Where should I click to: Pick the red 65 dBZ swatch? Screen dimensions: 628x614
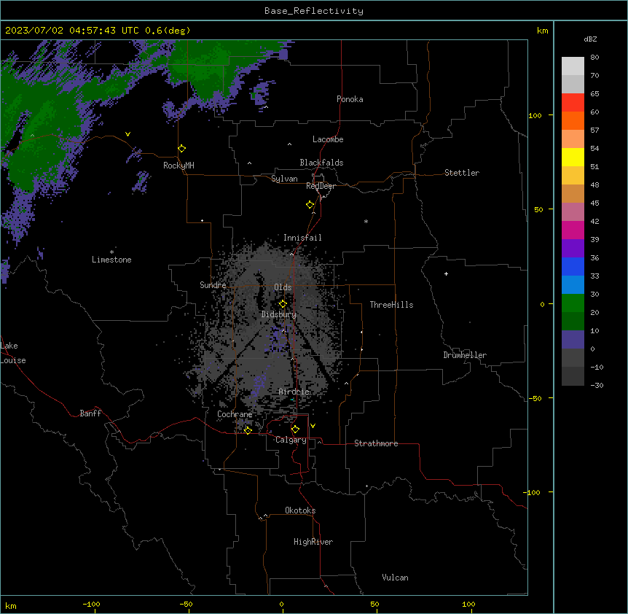pyautogui.click(x=573, y=102)
